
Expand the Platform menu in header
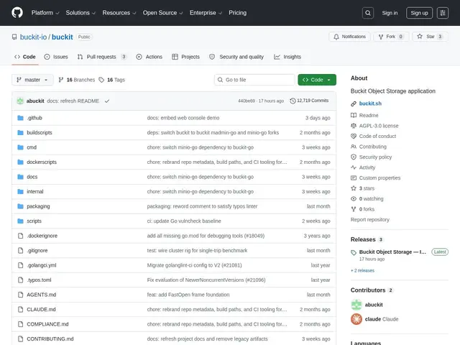tap(45, 13)
